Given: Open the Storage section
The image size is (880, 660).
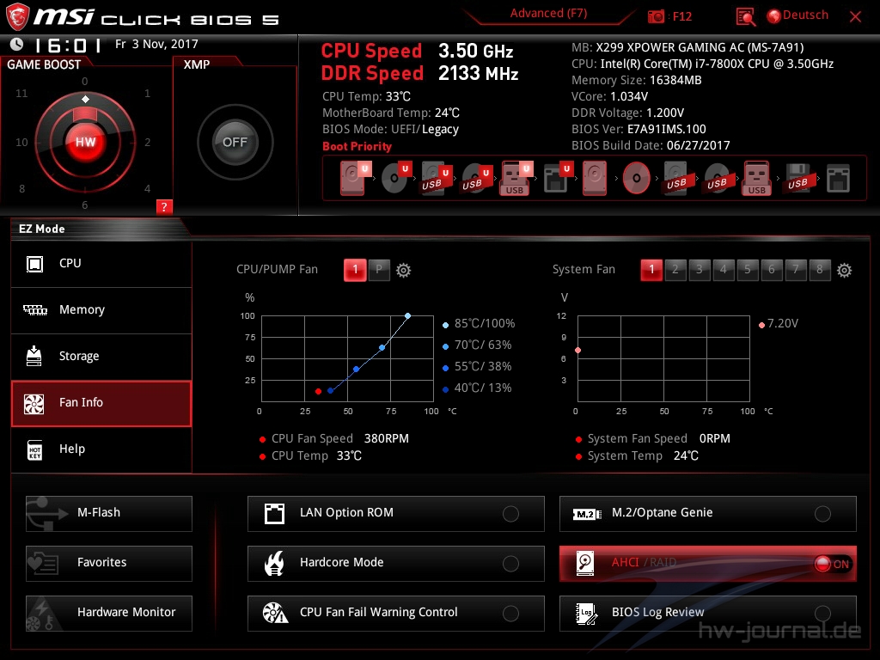Looking at the screenshot, I should click(x=101, y=357).
